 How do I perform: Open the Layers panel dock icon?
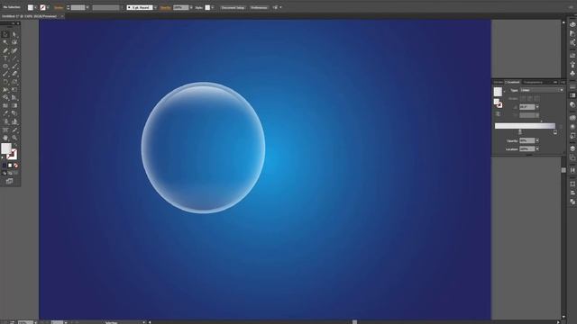(x=572, y=148)
